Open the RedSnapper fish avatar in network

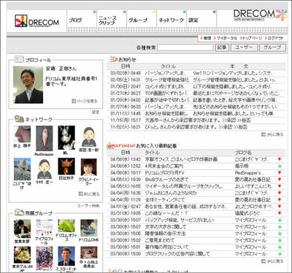44,139
